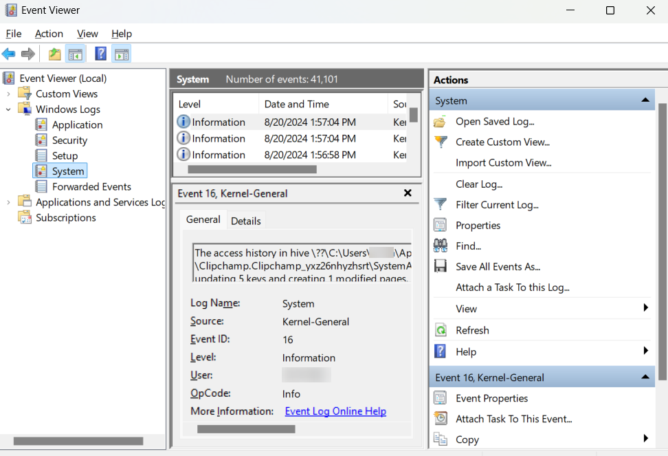Click the event list horizontal scrollbar

(x=252, y=169)
